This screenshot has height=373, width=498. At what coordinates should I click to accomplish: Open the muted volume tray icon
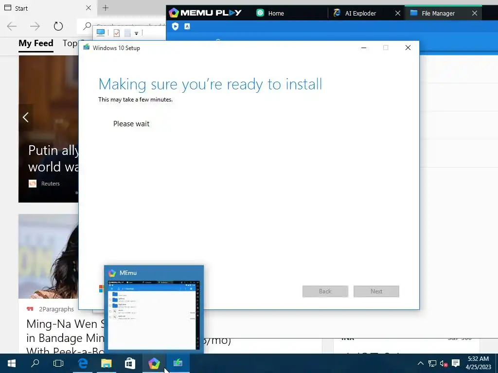[x=444, y=363]
